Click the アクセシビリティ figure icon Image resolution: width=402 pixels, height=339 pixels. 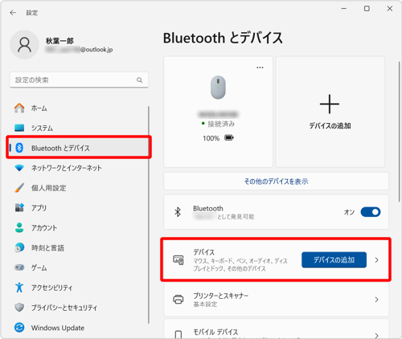tap(19, 288)
